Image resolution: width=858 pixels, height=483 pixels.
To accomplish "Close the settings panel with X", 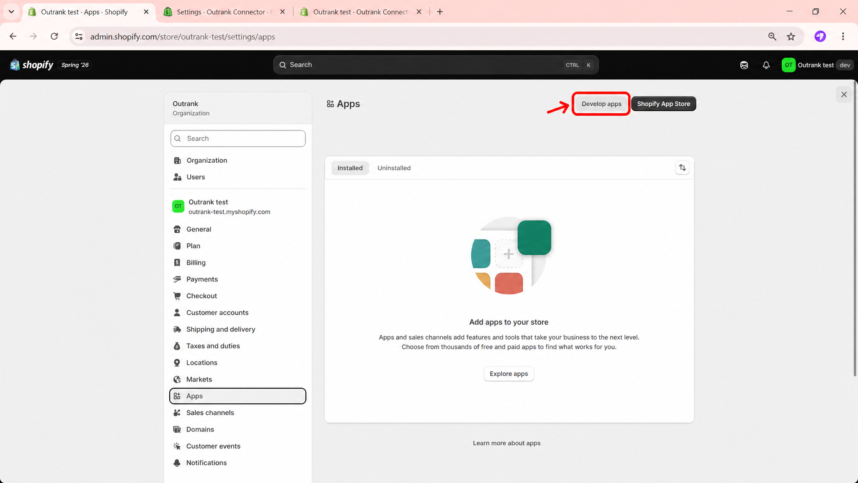I will [844, 95].
